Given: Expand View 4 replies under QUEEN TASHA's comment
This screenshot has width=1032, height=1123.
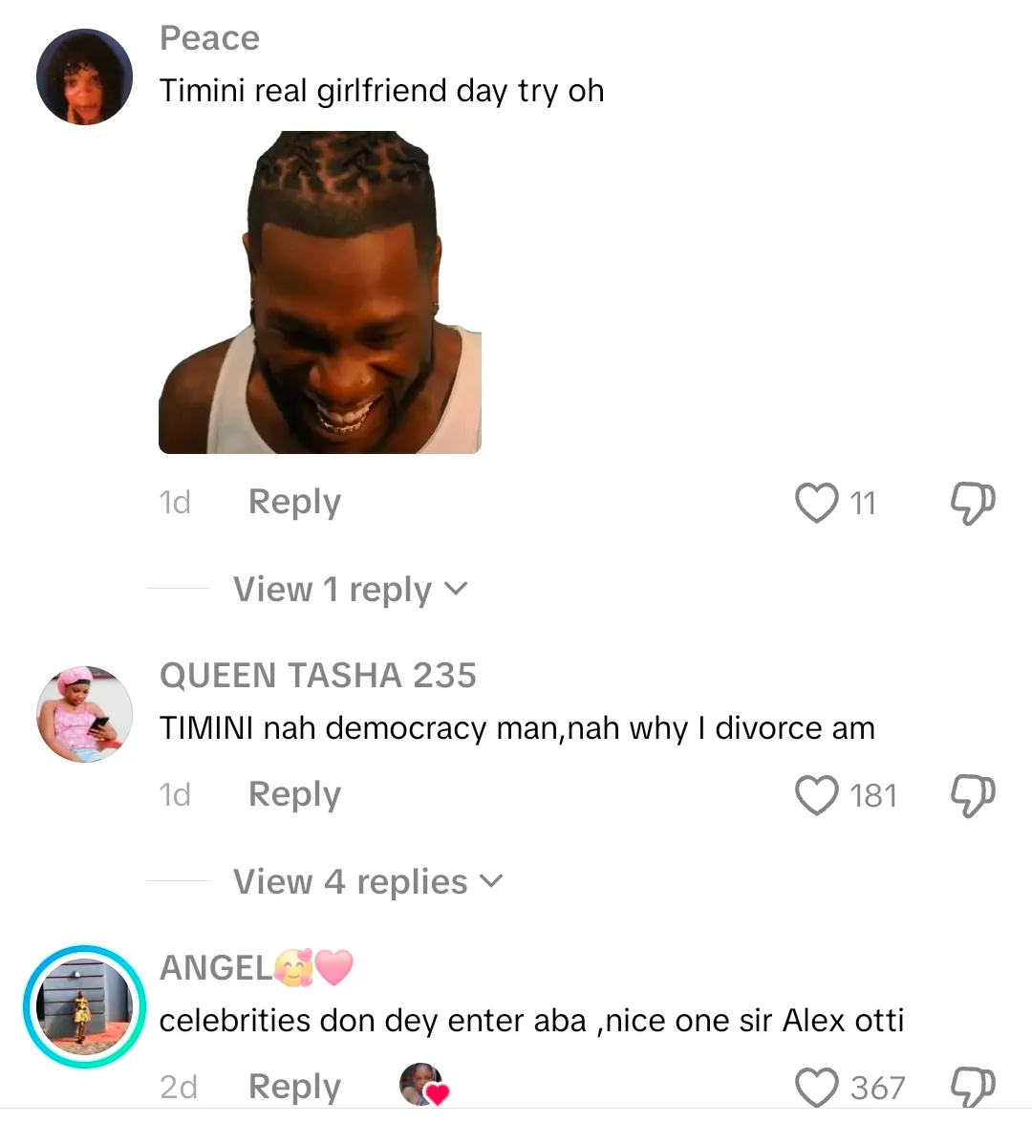Looking at the screenshot, I should (x=368, y=881).
